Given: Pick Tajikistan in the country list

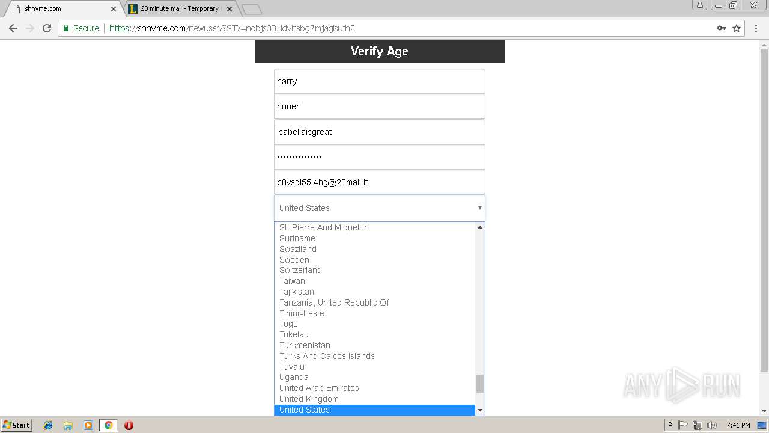Looking at the screenshot, I should pyautogui.click(x=375, y=292).
